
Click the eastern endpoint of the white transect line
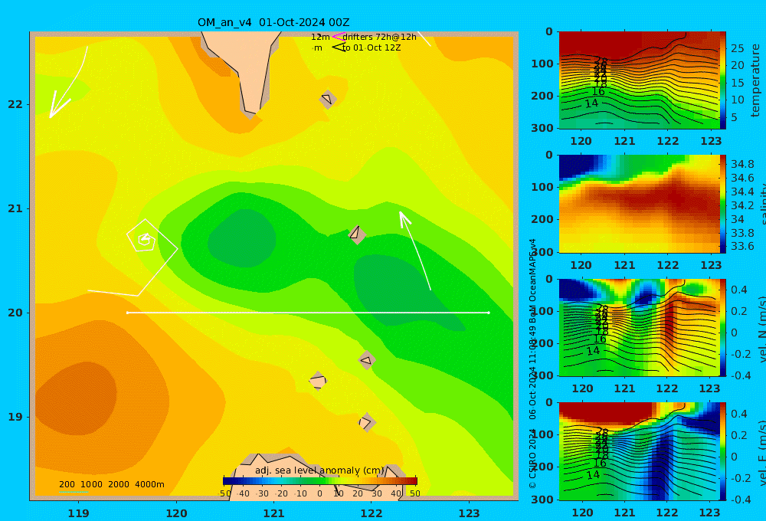click(489, 313)
